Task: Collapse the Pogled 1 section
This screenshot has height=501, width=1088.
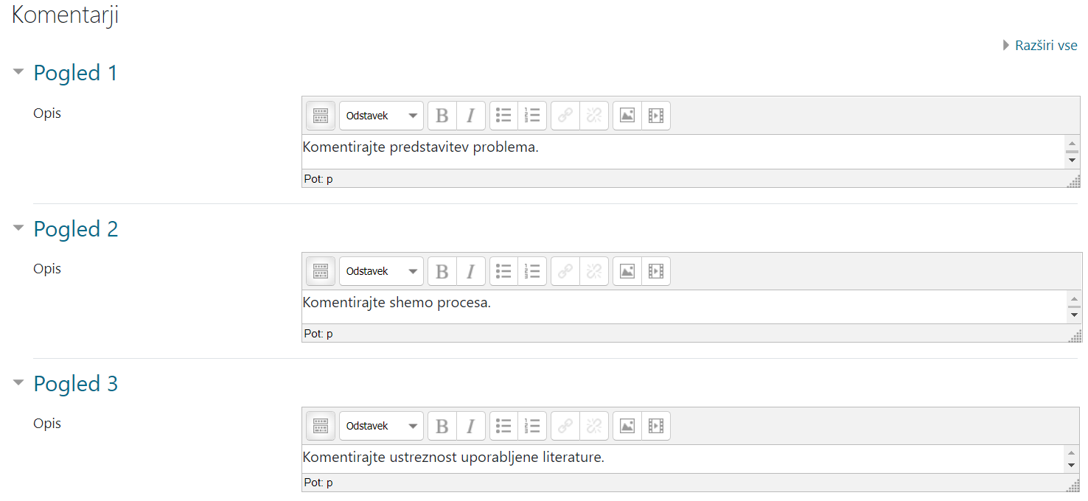Action: (18, 72)
